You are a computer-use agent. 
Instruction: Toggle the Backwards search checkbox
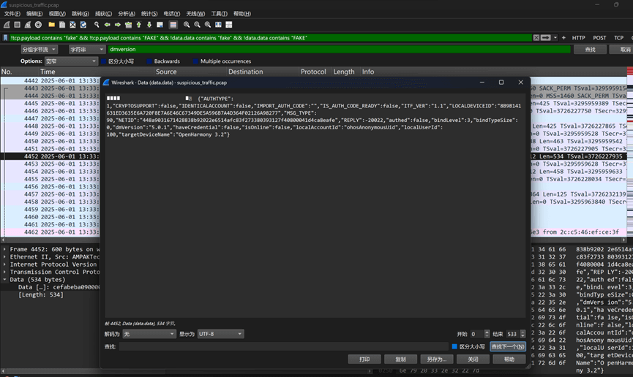coord(149,61)
